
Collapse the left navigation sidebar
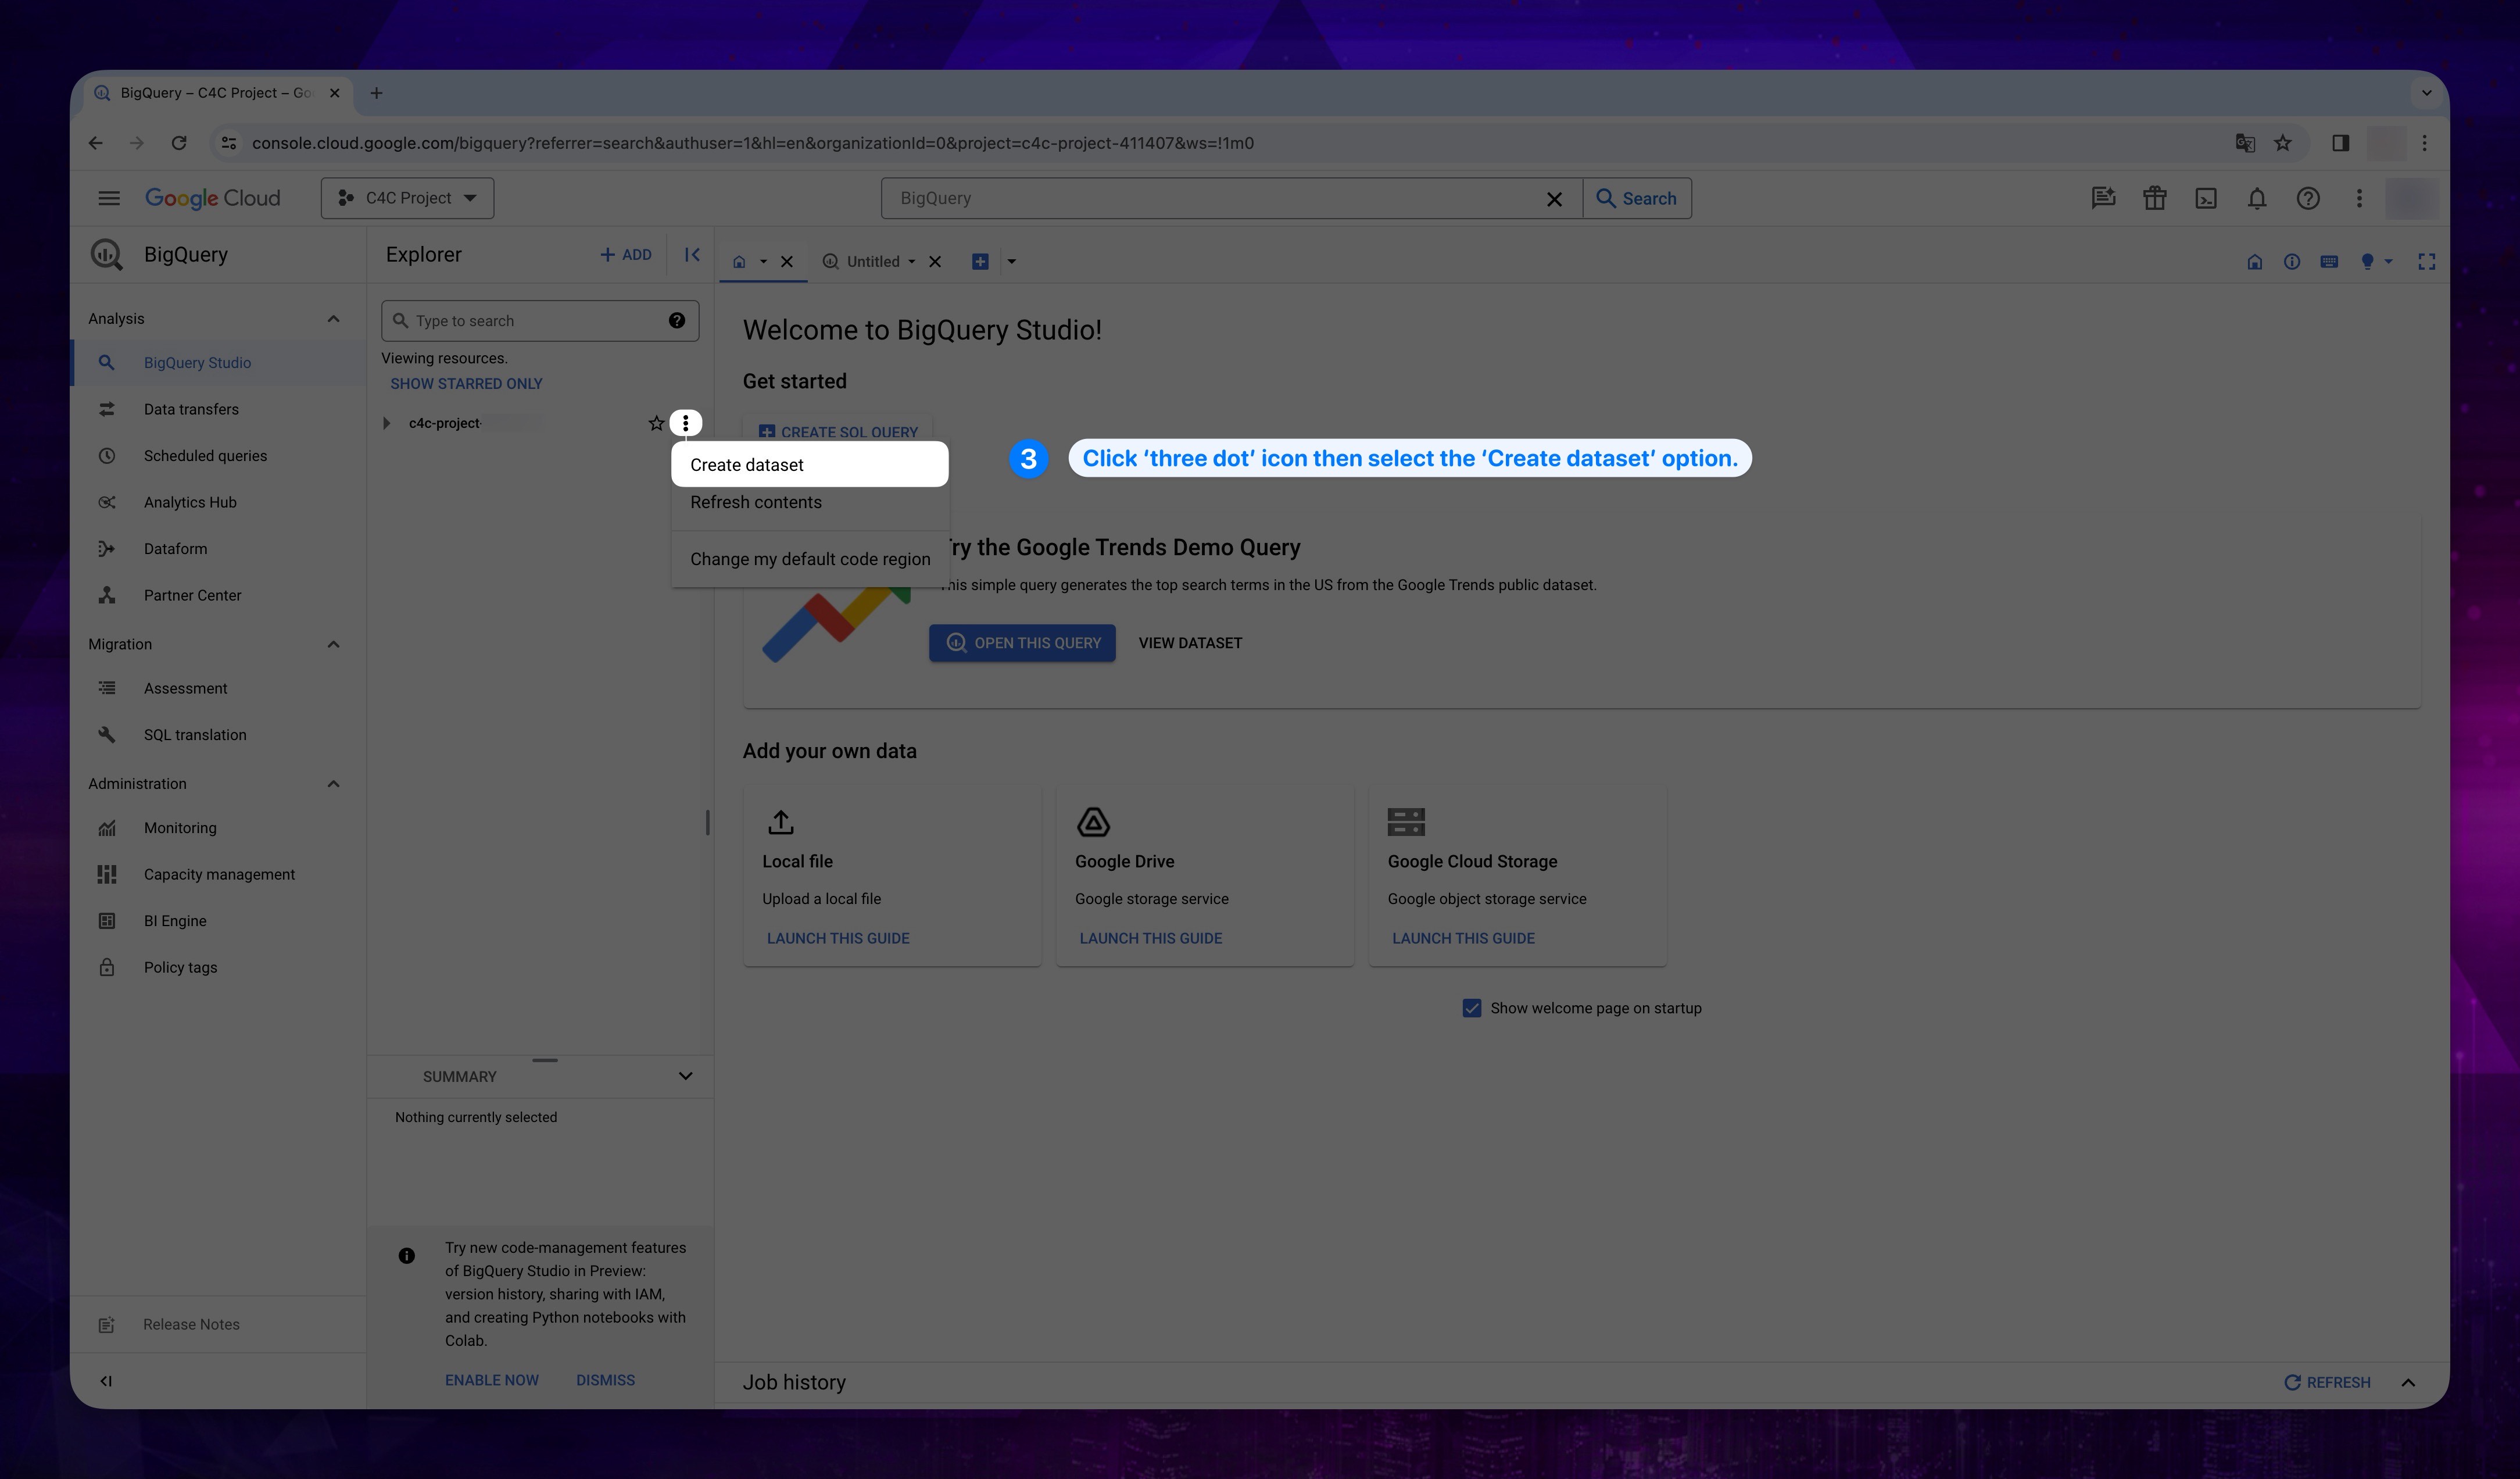[x=106, y=1381]
